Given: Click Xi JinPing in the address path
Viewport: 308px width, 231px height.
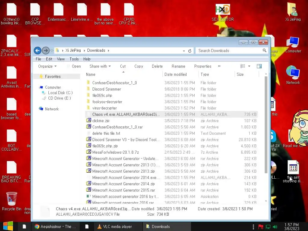Looking at the screenshot, I should (x=73, y=51).
